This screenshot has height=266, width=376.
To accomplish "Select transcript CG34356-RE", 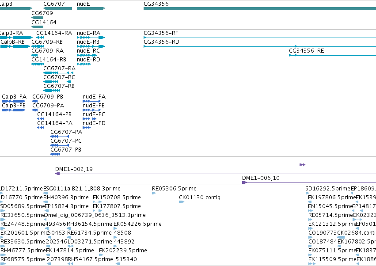I will click(332, 55).
